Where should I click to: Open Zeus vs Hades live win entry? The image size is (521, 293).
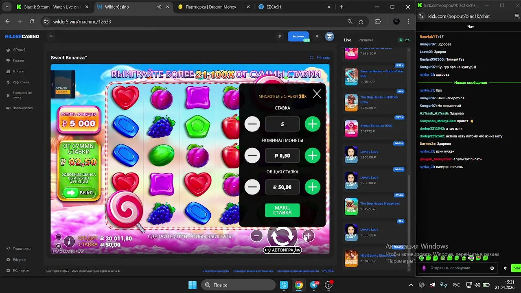tap(374, 76)
